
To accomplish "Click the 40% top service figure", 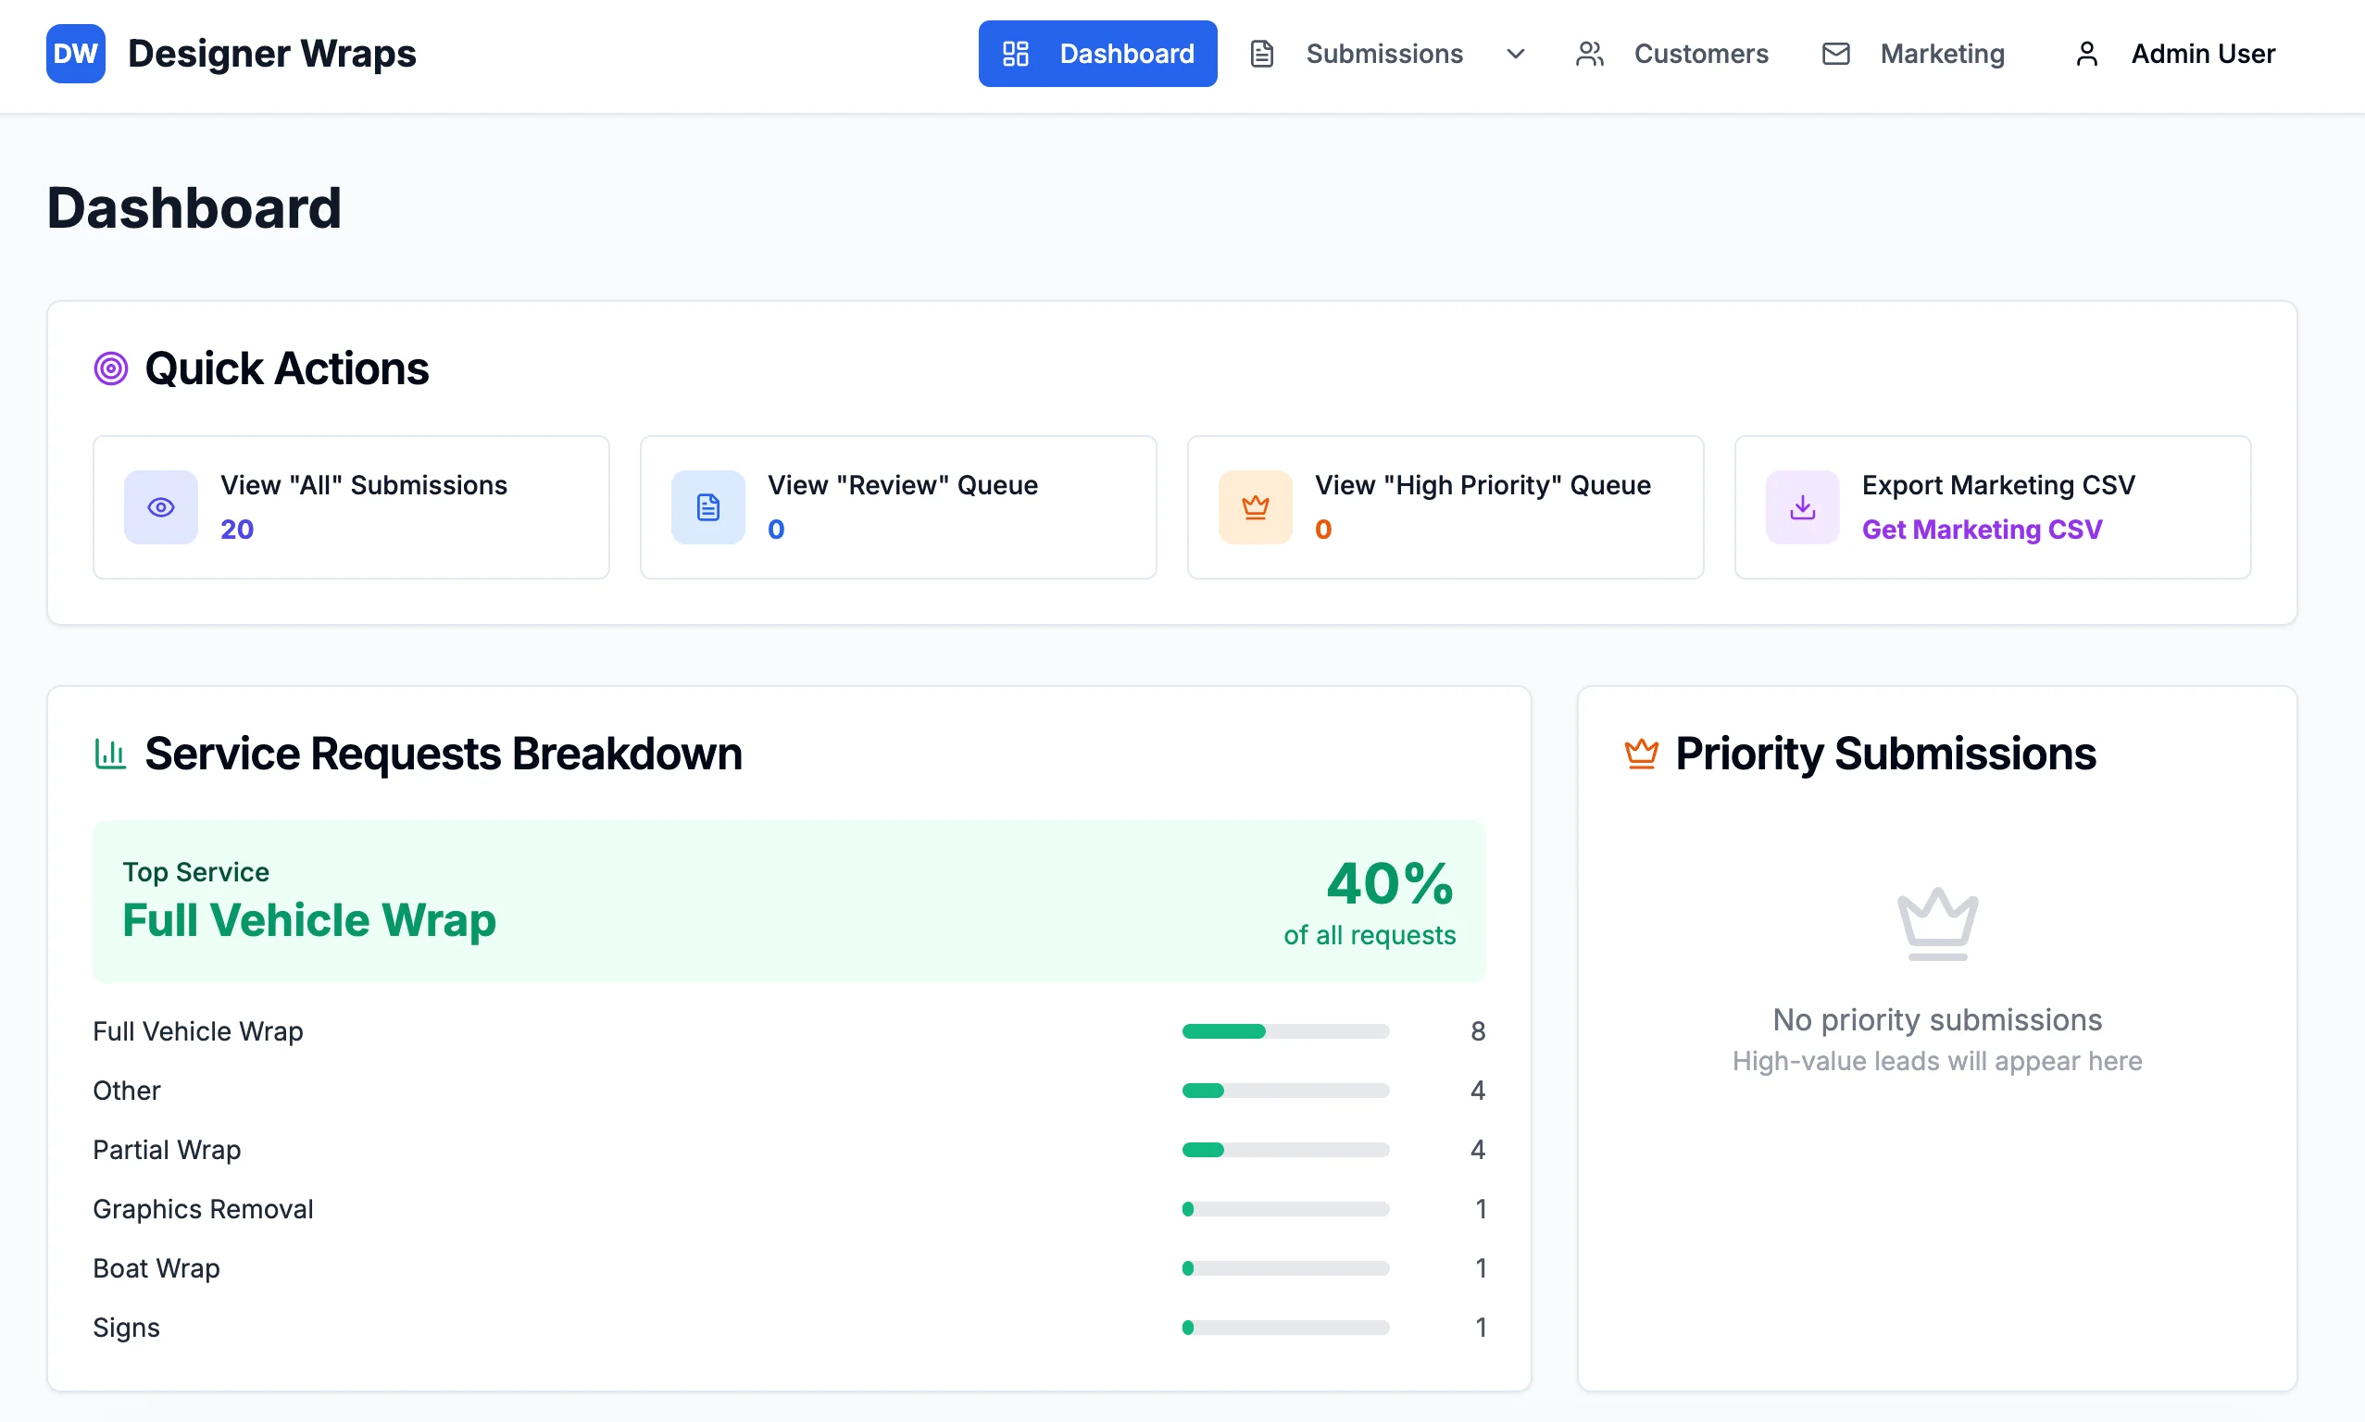I will tap(1391, 882).
